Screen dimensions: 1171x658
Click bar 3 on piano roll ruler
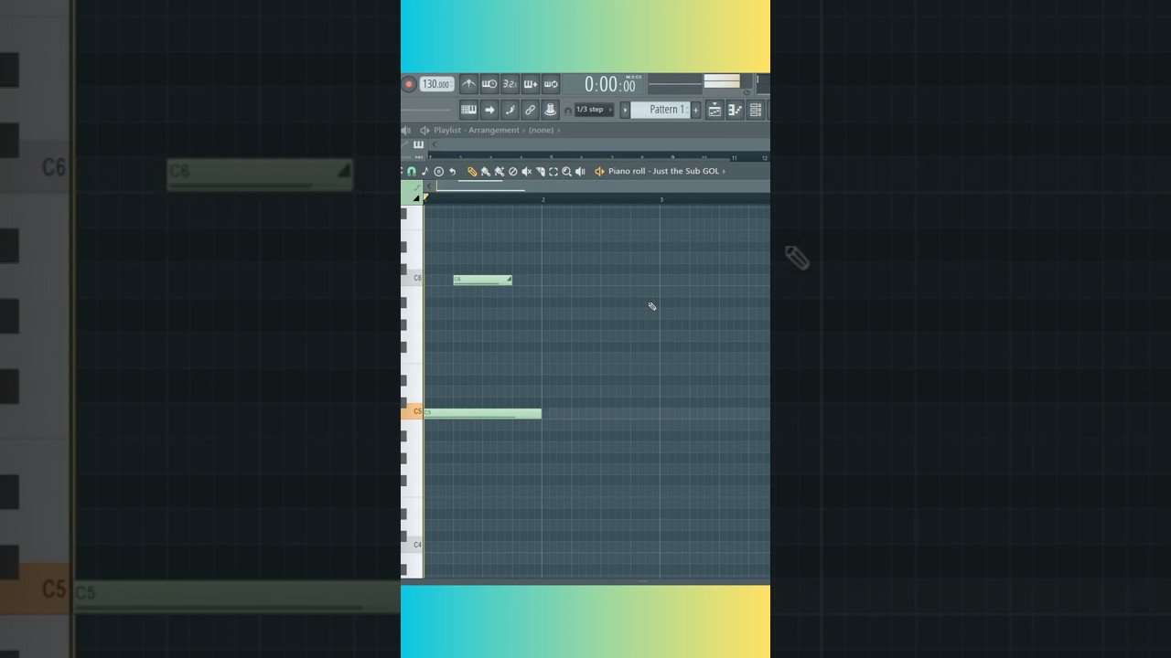click(661, 199)
